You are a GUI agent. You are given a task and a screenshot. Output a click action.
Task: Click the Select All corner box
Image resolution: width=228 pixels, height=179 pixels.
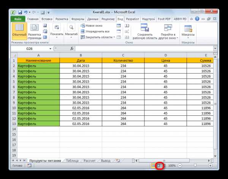click(14, 55)
